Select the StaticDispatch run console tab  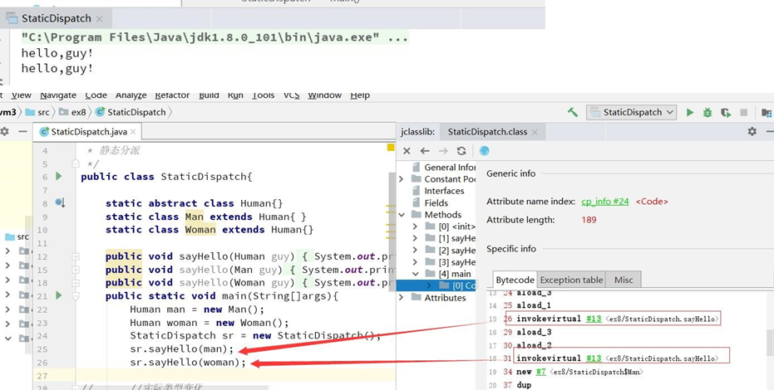[x=56, y=19]
